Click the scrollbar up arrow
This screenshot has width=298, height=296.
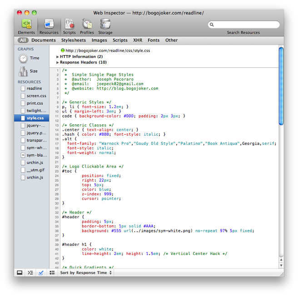point(281,260)
